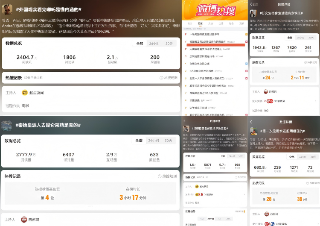Tap back arrow in 榴莲 data detail header
The height and width of the screenshot is (226, 320).
pos(251,122)
